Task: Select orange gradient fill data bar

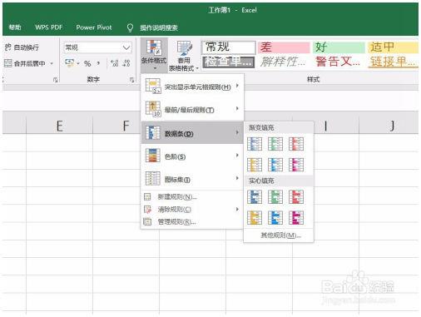Action: (255, 165)
